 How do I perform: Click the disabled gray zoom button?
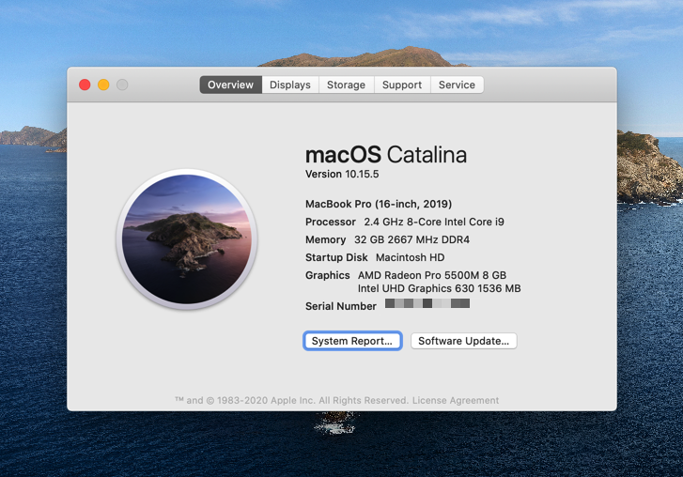(122, 85)
